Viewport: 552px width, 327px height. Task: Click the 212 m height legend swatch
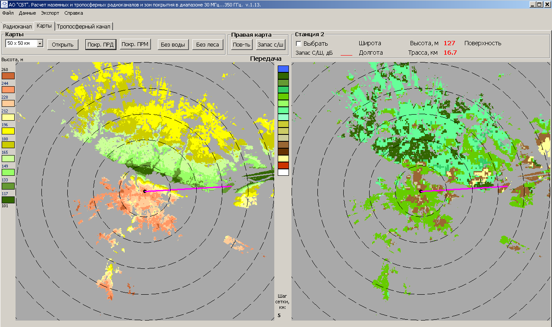[x=8, y=117]
